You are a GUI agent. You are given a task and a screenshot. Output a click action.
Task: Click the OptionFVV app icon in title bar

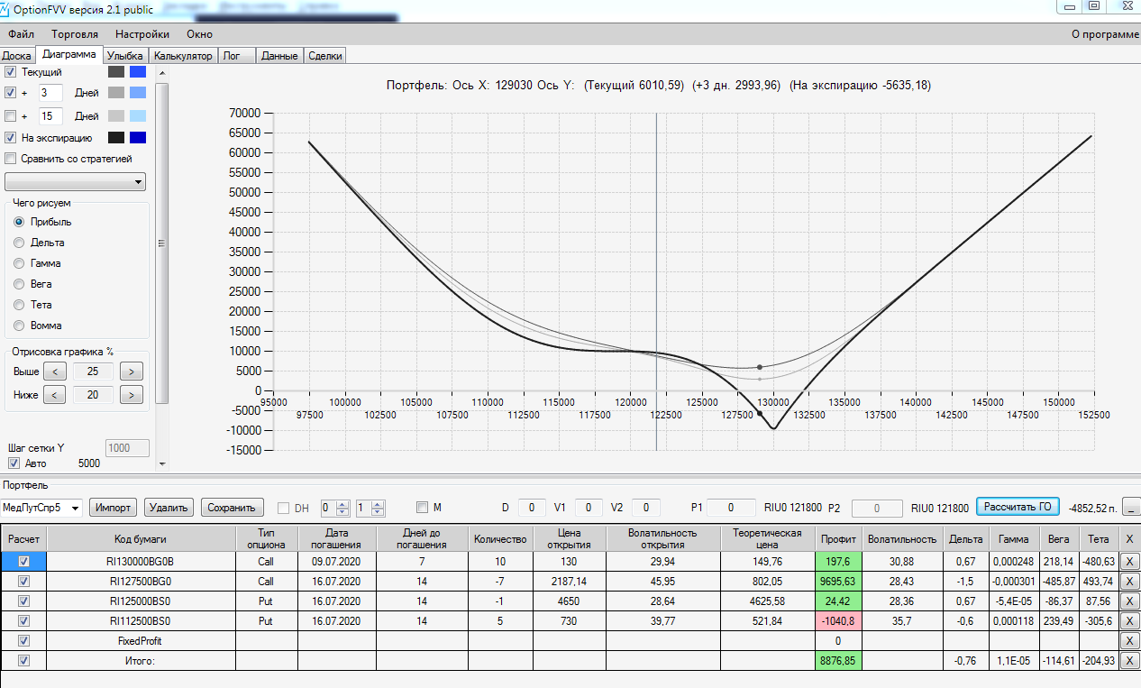[6, 9]
